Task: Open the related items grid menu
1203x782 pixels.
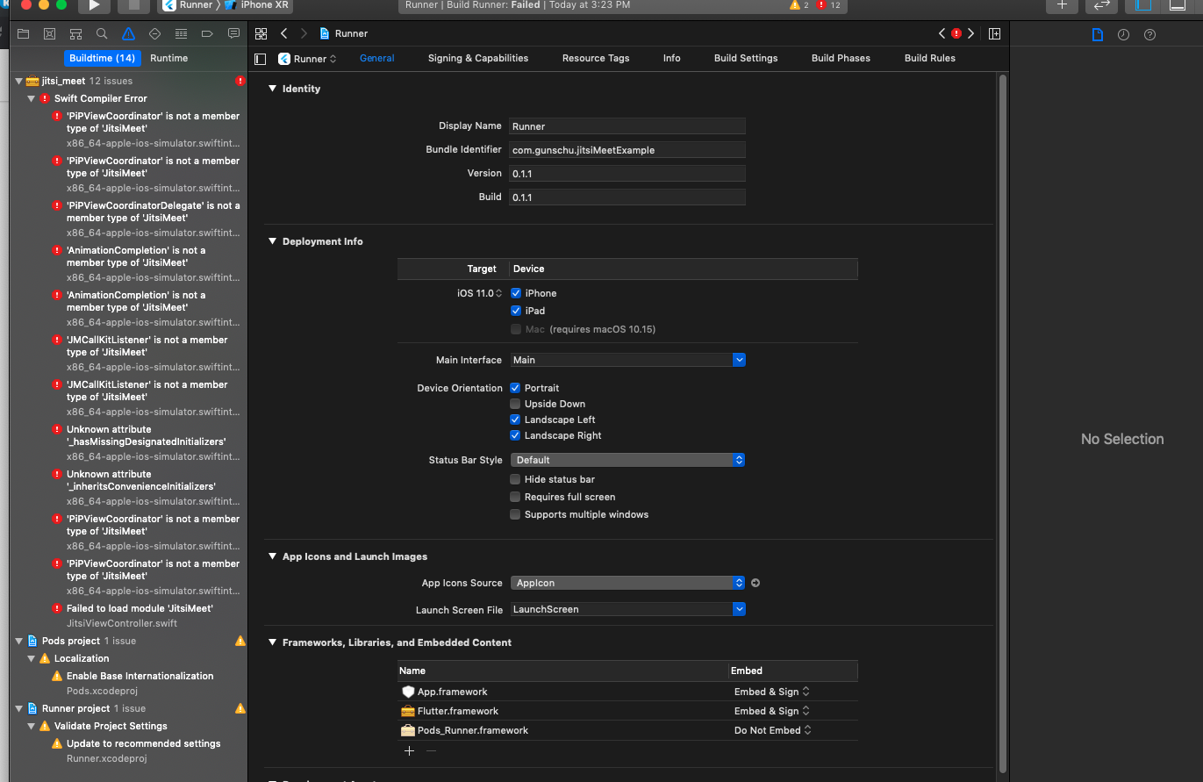Action: pyautogui.click(x=261, y=33)
